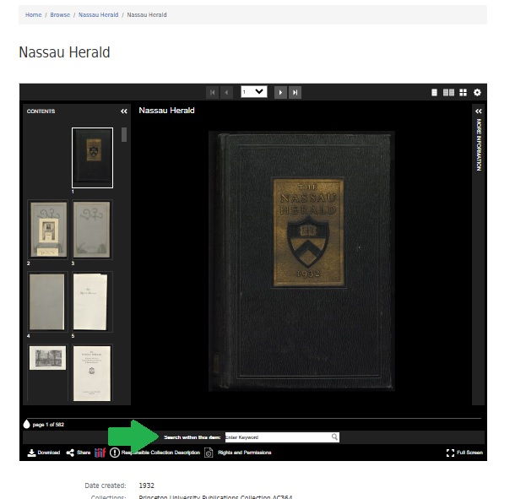Click the Download button
This screenshot has height=499, width=526.
tap(44, 453)
